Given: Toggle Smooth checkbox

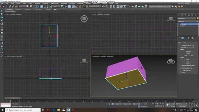Looking at the screenshot, I should [181, 72].
